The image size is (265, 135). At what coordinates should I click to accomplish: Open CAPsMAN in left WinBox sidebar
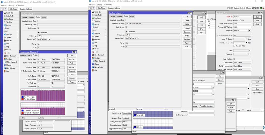[10, 16]
